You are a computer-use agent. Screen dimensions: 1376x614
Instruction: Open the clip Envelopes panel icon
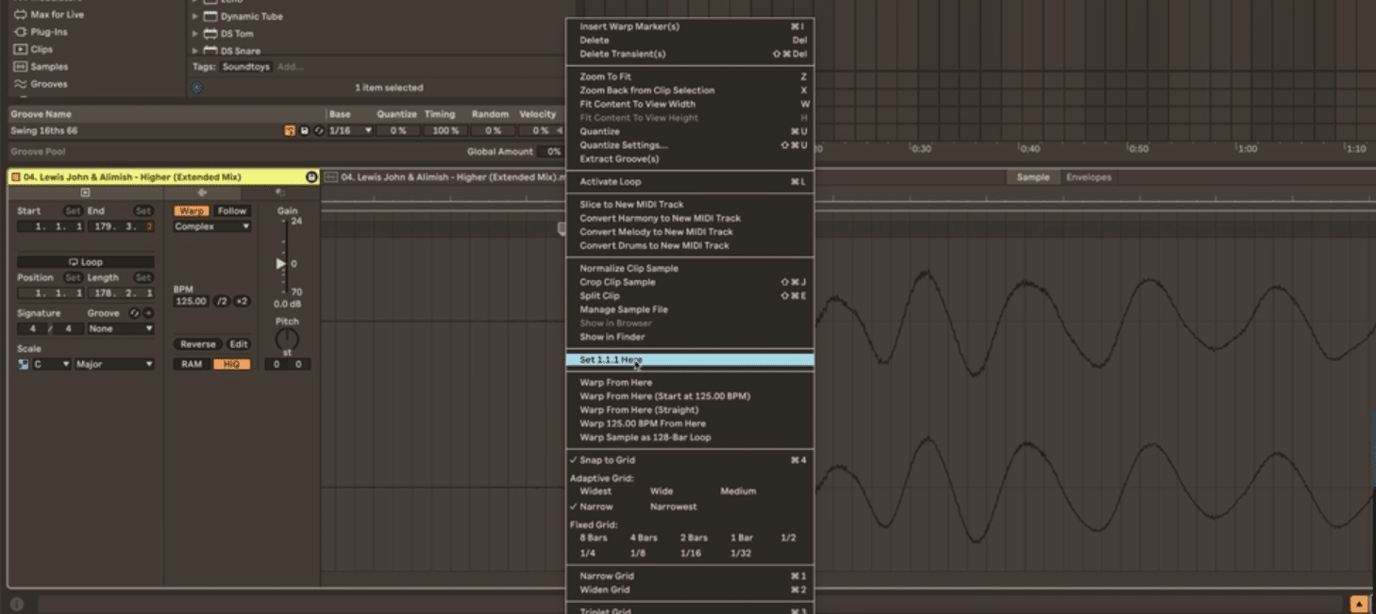click(x=1091, y=176)
